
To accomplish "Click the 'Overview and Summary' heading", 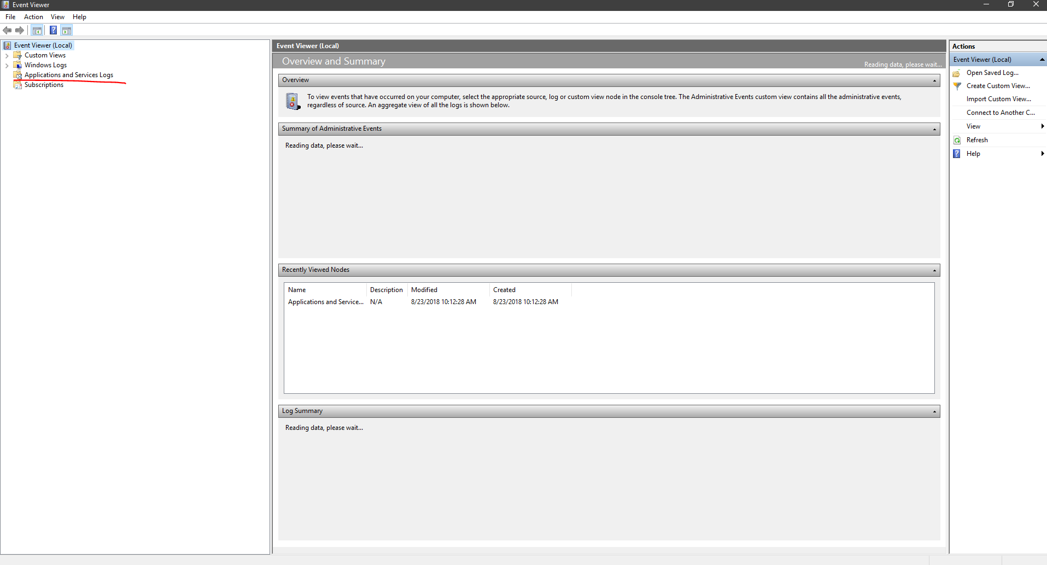I will (334, 61).
